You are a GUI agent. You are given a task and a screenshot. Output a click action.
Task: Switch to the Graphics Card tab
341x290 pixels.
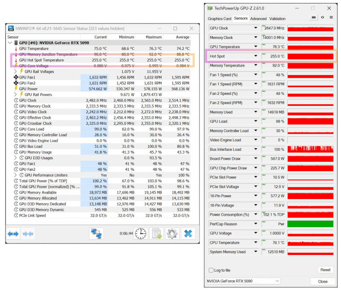(x=220, y=18)
